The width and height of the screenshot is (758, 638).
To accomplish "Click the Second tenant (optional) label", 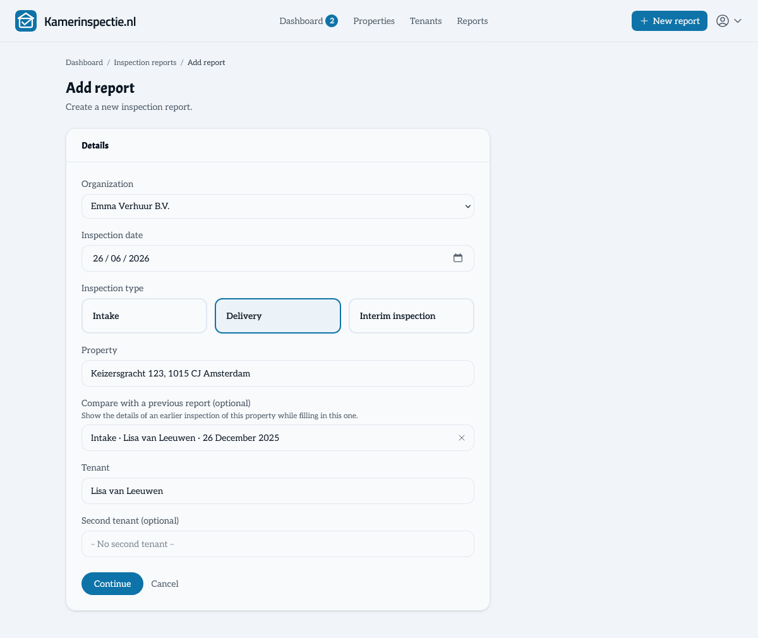I will pos(130,521).
